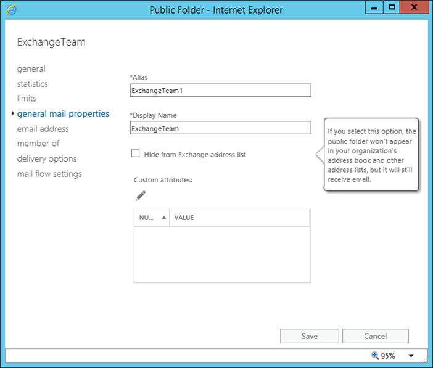
Task: Open the email address section
Action: [x=43, y=129]
